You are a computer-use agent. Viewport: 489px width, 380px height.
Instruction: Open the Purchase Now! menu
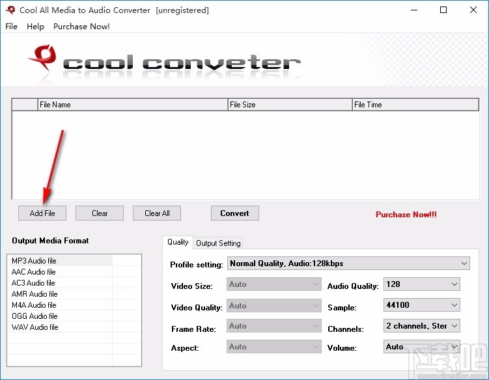[x=81, y=27]
